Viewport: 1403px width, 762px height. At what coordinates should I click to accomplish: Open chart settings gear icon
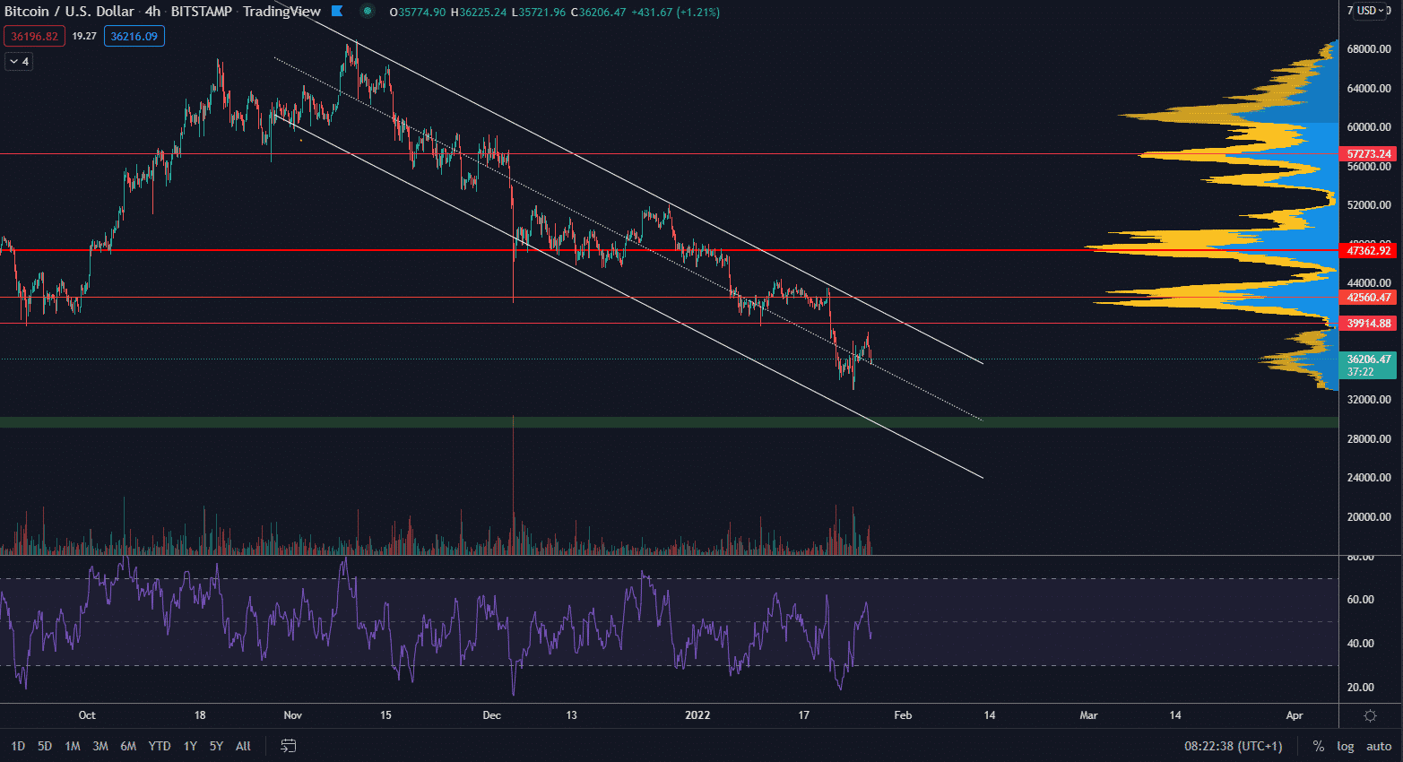tap(1370, 715)
